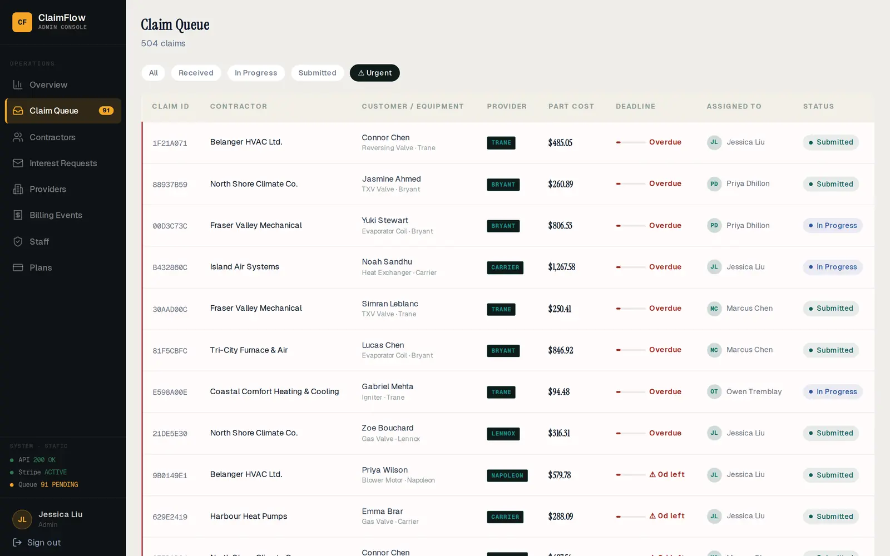
Task: Click the Sign out link
Action: click(44, 543)
